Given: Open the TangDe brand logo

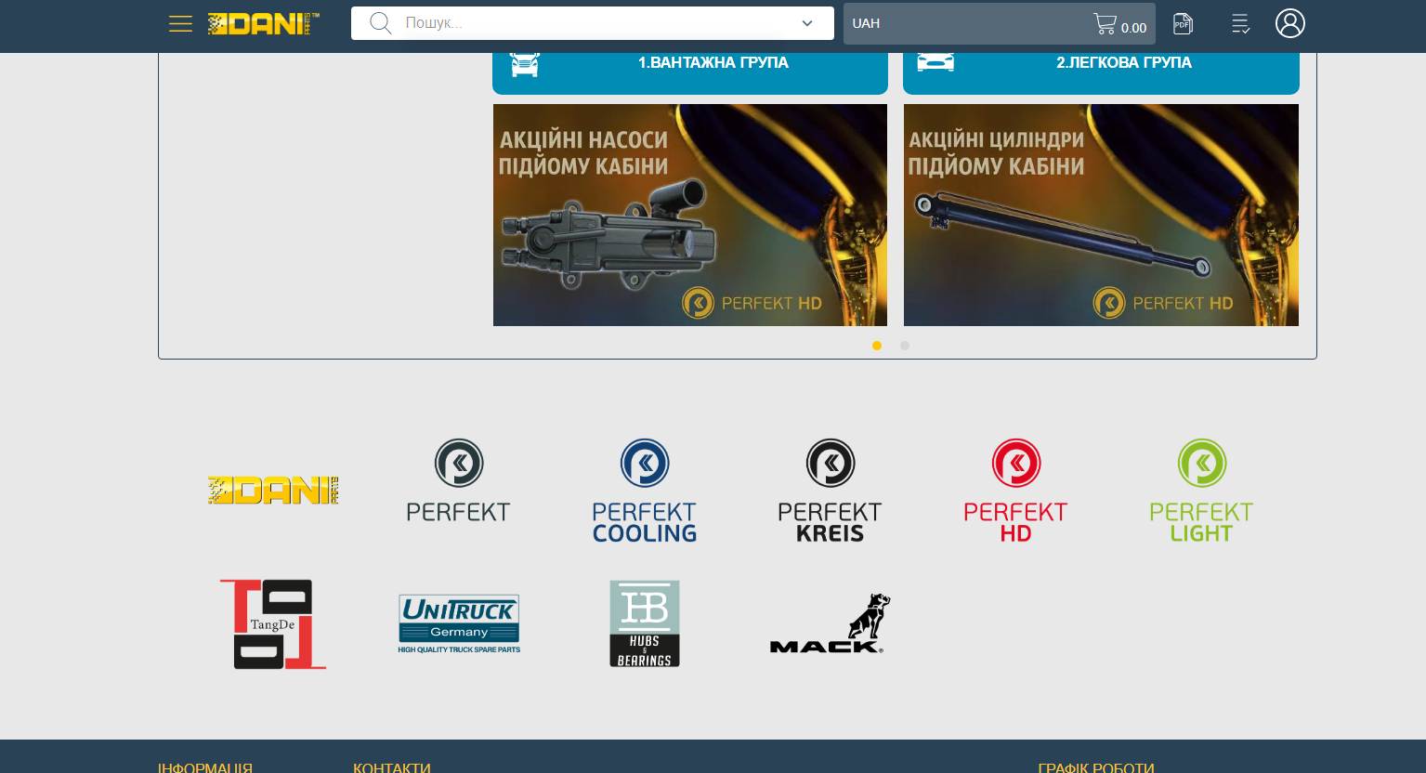Looking at the screenshot, I should point(273,624).
